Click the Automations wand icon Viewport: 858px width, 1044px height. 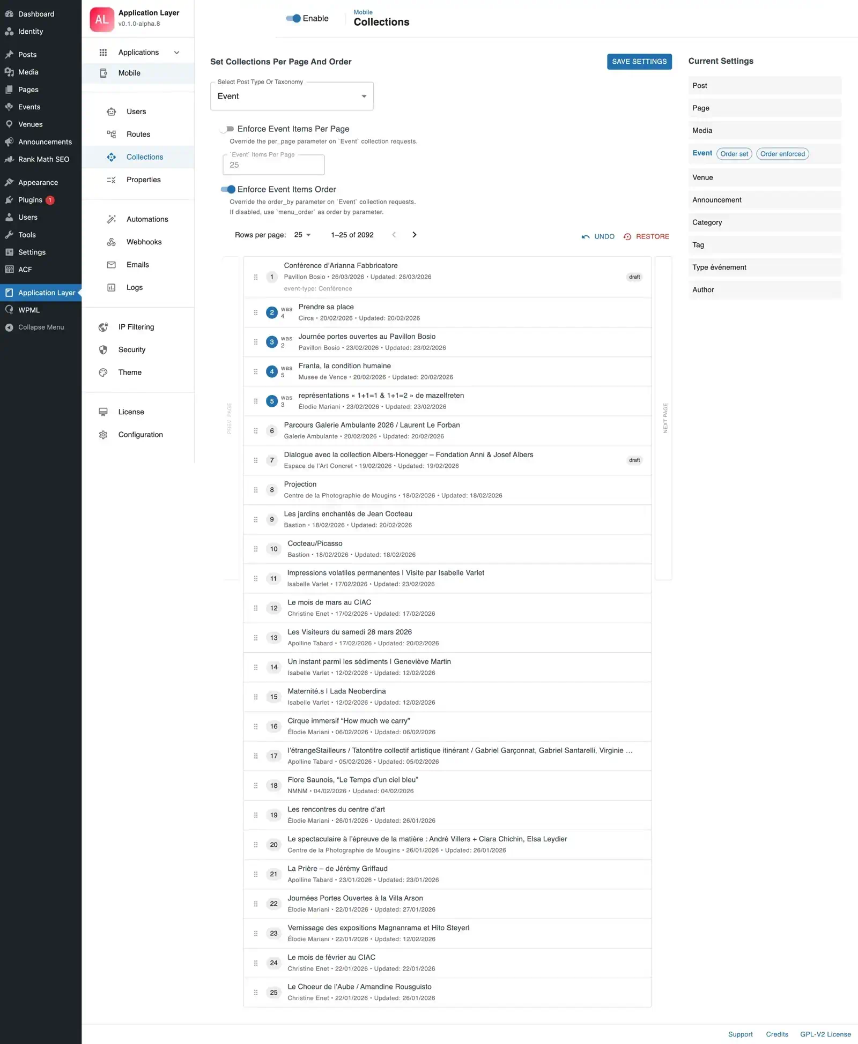pos(111,219)
